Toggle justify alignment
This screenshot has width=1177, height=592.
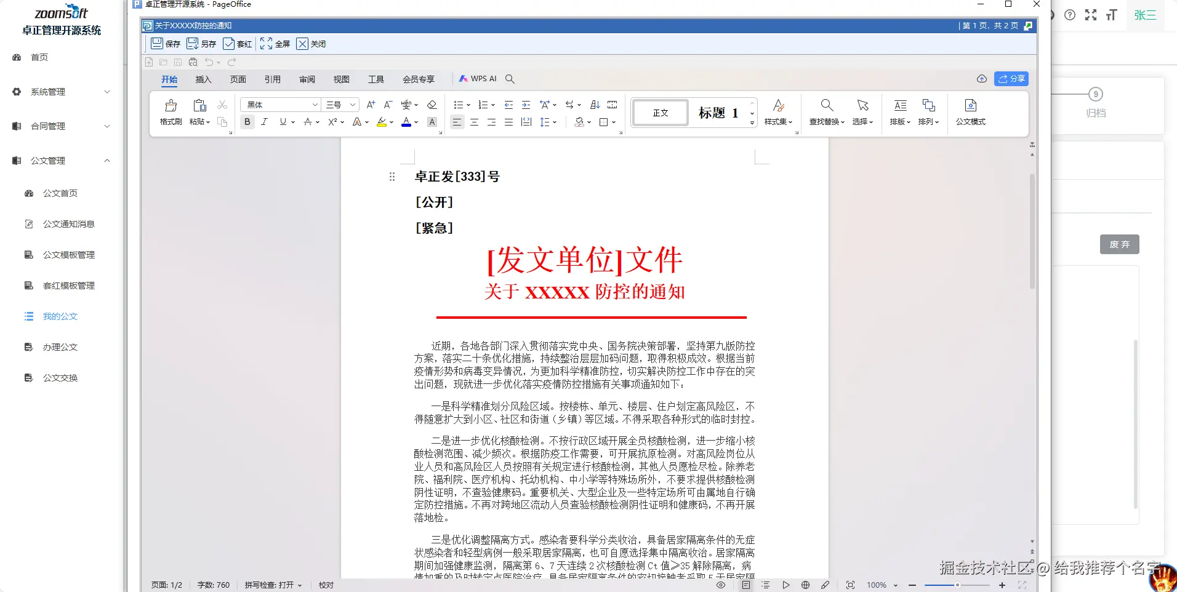[x=508, y=122]
